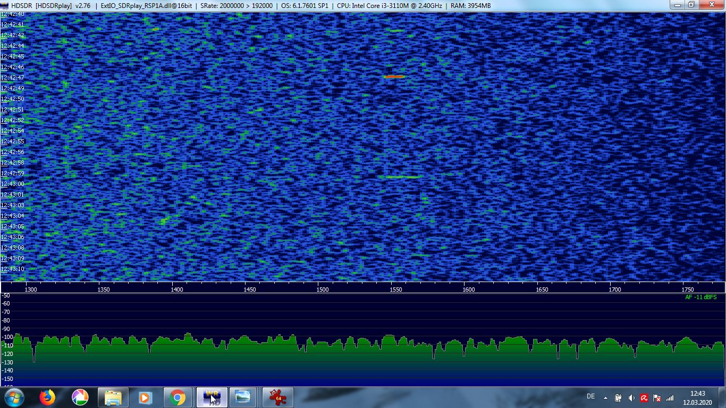Open the picture viewer taskbar icon
The image size is (726, 408).
click(243, 397)
